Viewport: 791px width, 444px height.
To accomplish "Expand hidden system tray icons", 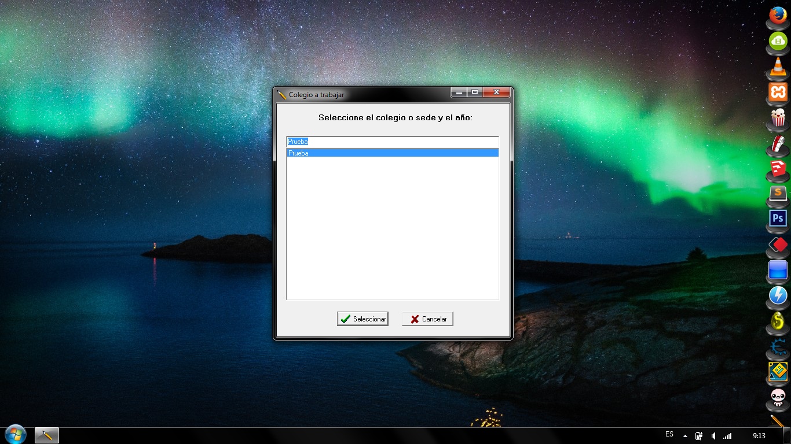I will pyautogui.click(x=686, y=436).
